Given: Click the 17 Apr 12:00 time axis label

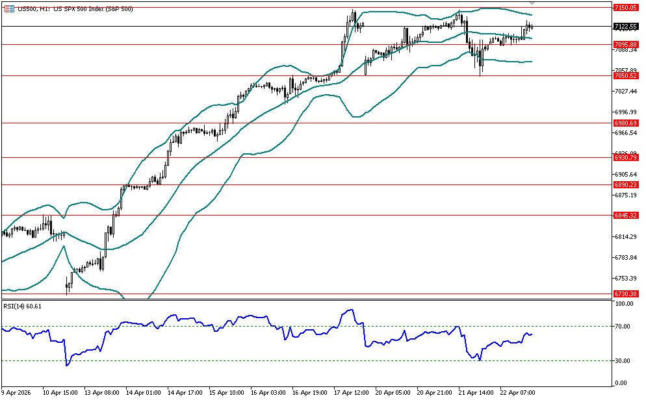Looking at the screenshot, I should tap(350, 393).
